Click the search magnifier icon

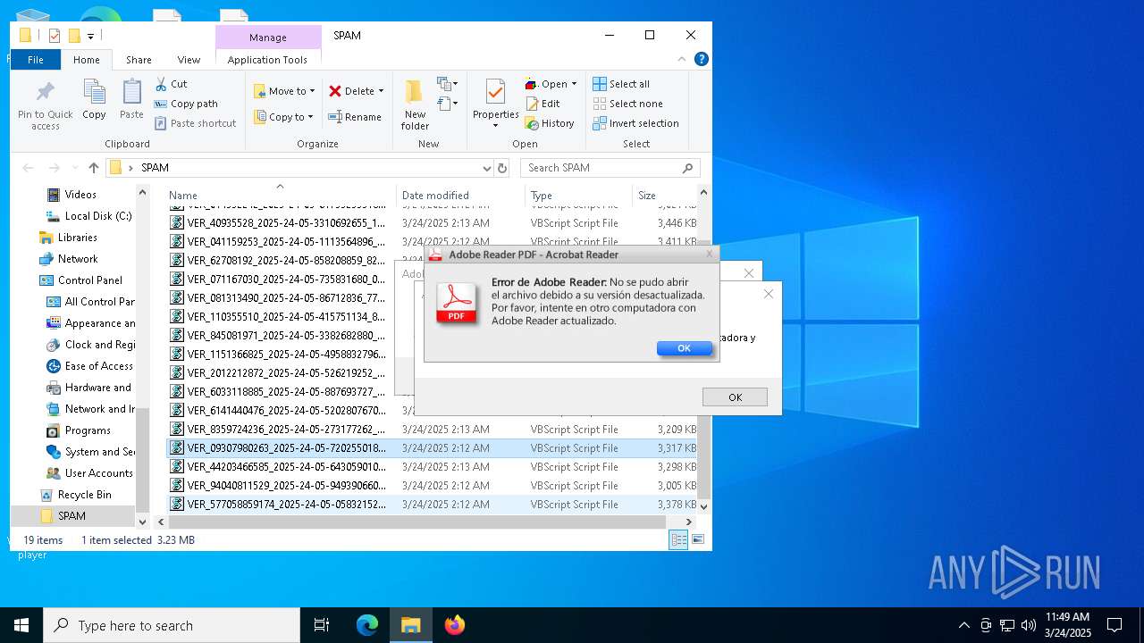(x=687, y=168)
